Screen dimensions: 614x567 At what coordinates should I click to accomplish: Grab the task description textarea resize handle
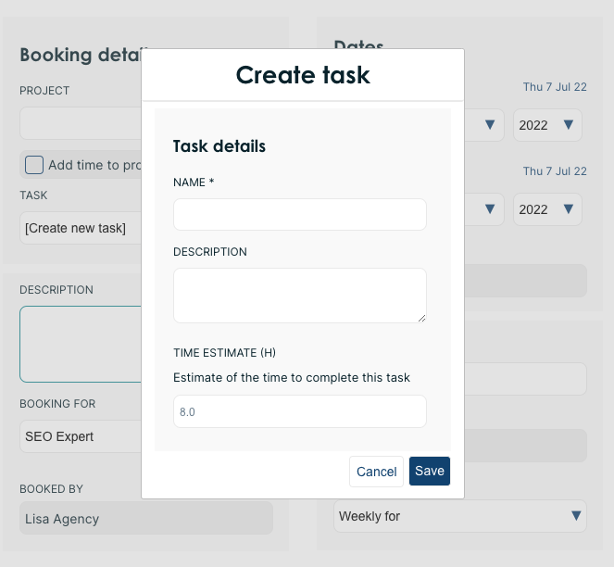(421, 318)
